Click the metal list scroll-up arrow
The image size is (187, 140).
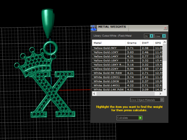coord(165,42)
